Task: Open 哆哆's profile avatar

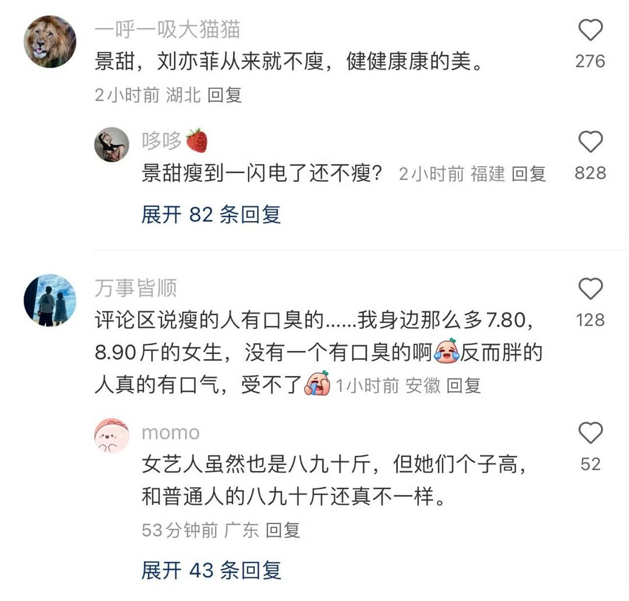Action: pyautogui.click(x=112, y=145)
